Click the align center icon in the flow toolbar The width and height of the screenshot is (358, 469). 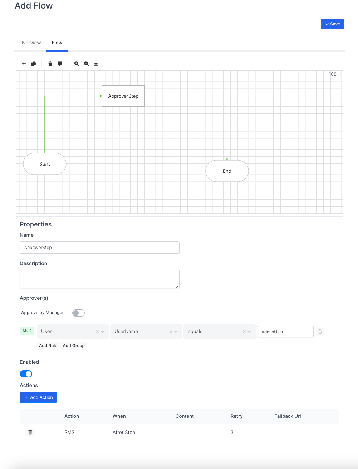96,64
